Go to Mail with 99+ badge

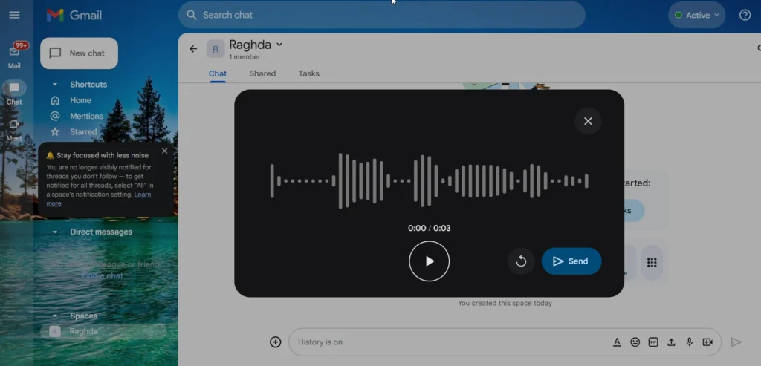15,55
